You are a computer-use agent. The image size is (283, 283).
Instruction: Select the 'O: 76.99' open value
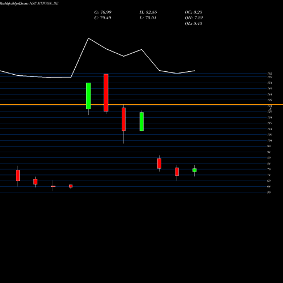tap(103, 12)
